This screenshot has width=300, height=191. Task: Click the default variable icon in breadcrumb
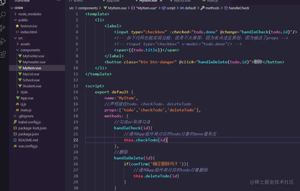pos(182,8)
